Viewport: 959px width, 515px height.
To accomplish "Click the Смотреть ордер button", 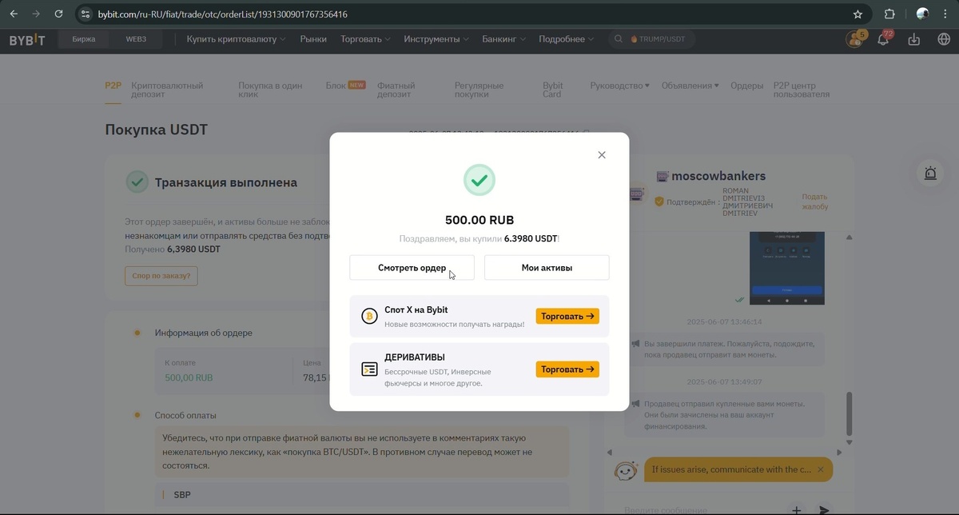I will click(x=412, y=268).
